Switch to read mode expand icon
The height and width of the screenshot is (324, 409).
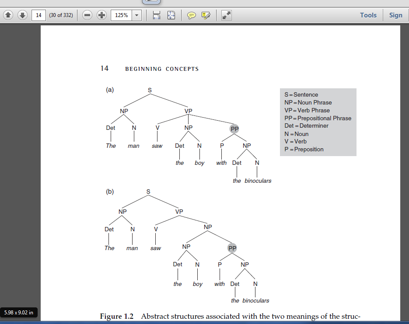226,15
